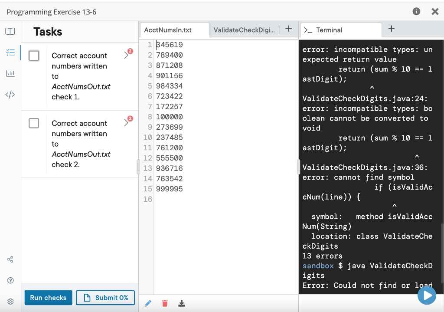The width and height of the screenshot is (444, 312).
Task: Expand details for check 1 task
Action: click(126, 56)
